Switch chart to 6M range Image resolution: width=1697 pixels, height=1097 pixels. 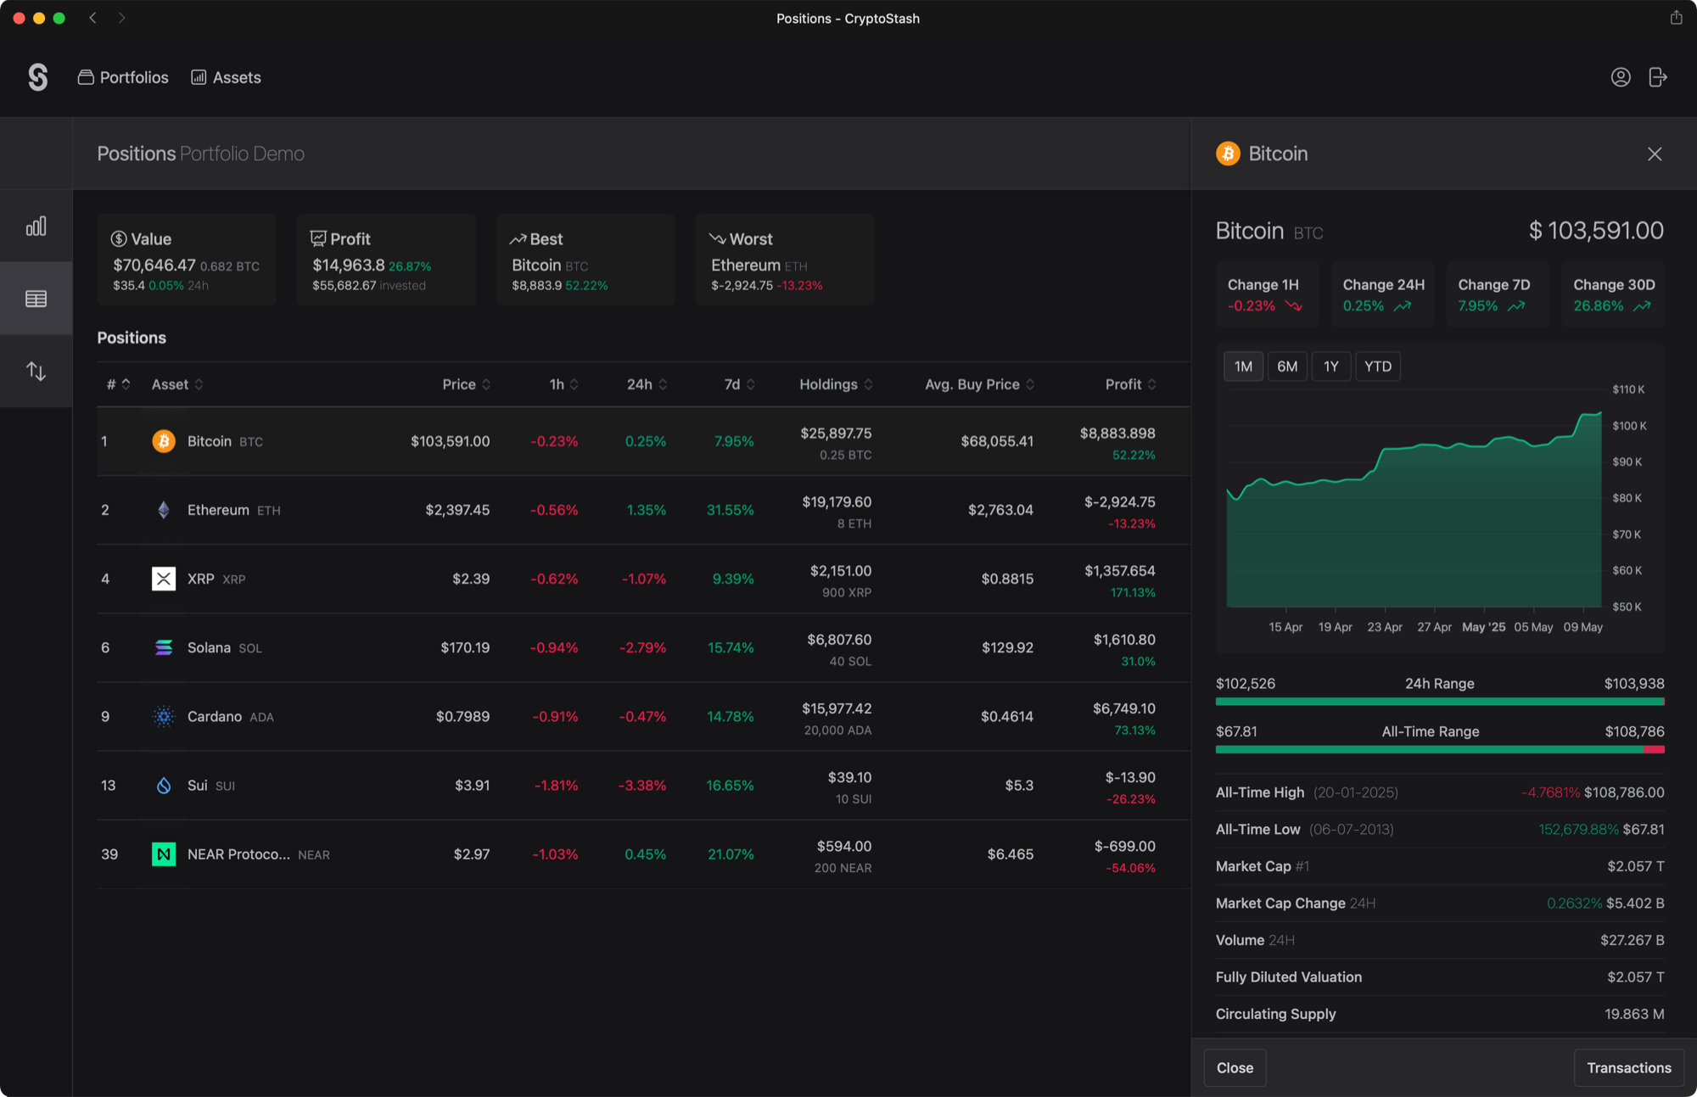click(x=1286, y=367)
